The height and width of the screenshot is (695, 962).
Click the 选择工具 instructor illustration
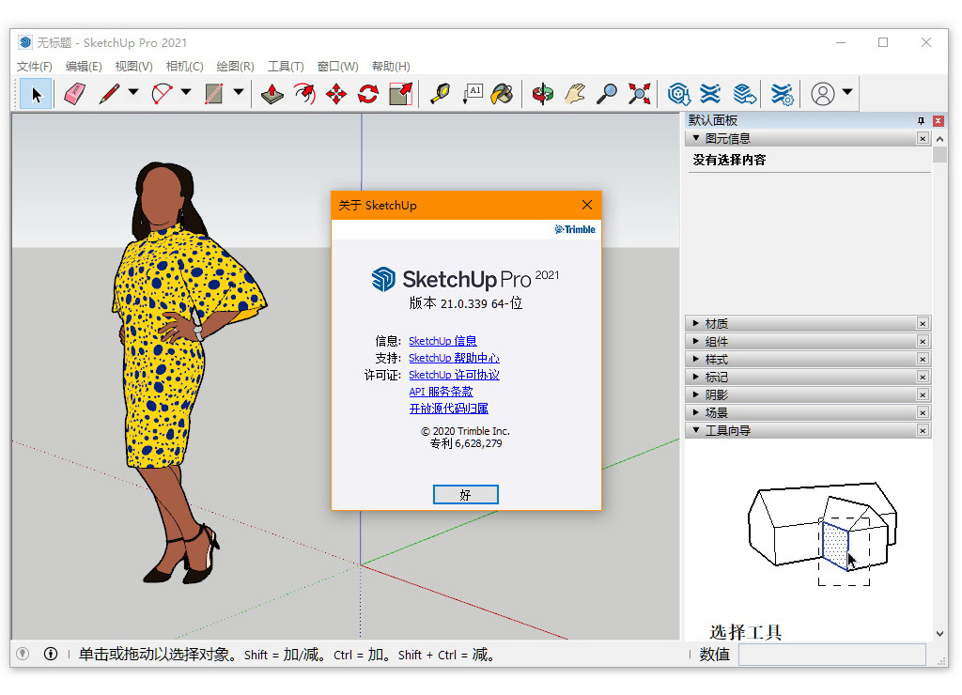pyautogui.click(x=822, y=533)
